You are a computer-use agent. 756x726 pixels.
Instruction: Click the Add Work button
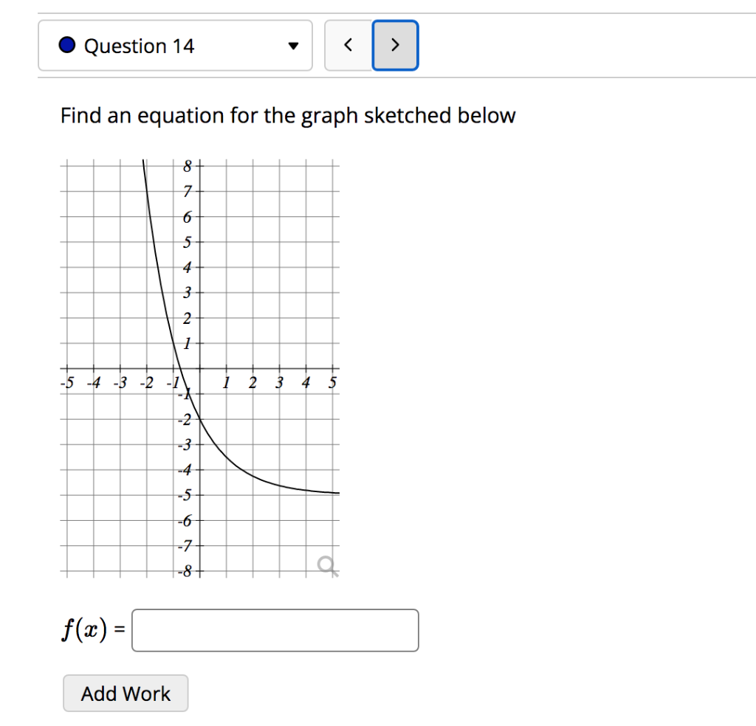(x=125, y=693)
